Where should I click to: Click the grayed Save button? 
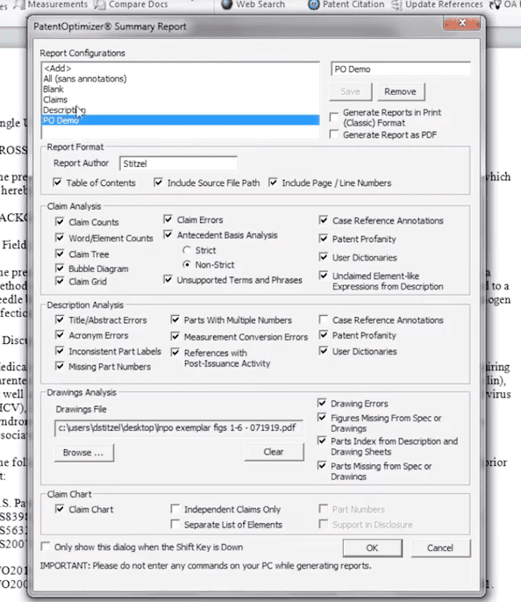point(351,92)
